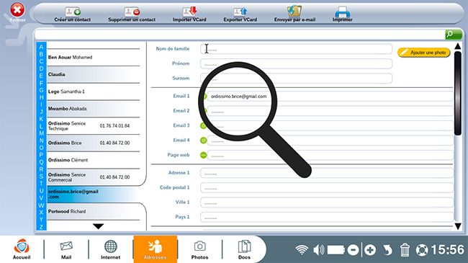Click the Email 3 green icon
468x263 pixels.
(x=203, y=126)
